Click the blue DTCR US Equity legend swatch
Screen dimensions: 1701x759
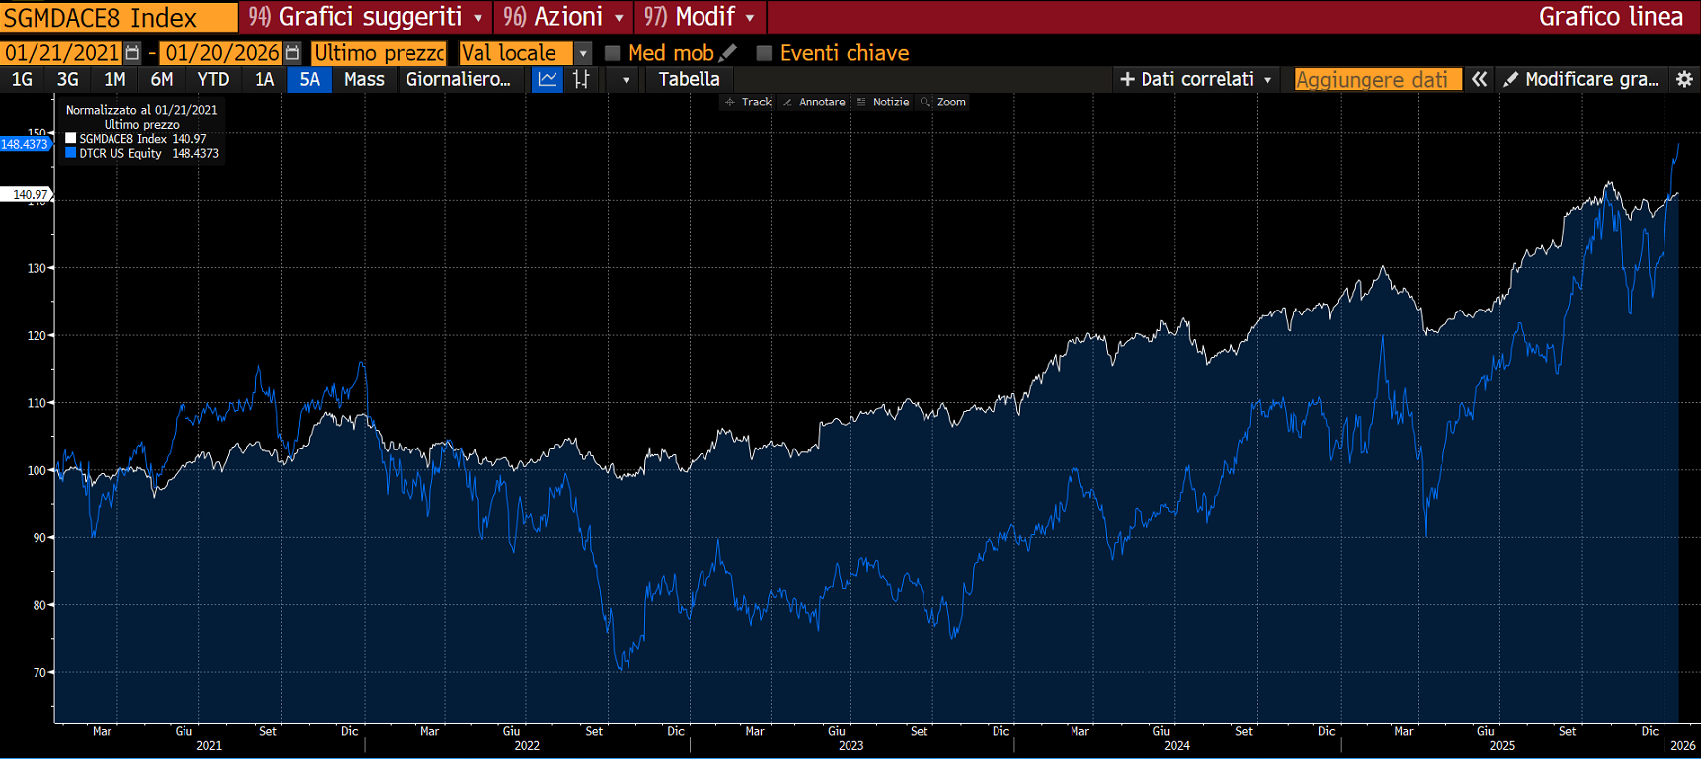(x=71, y=153)
